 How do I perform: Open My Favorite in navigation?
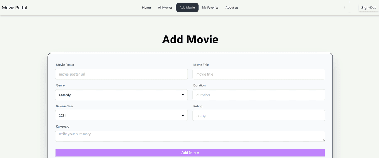[210, 8]
